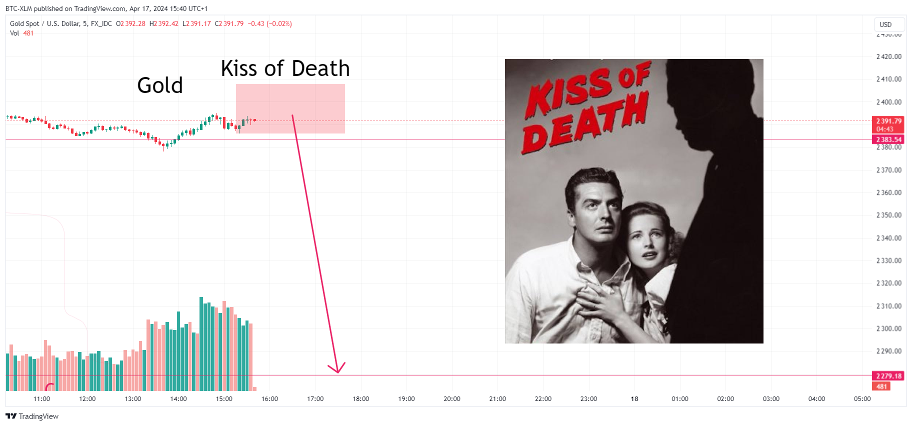Click the published header text "BTC-XLM published on TradingView.com"
This screenshot has width=912, height=426.
click(x=65, y=8)
